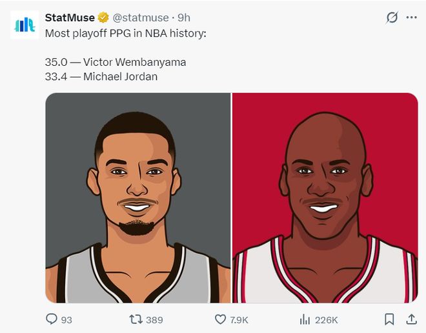Click the share upload arrow icon

pos(411,319)
